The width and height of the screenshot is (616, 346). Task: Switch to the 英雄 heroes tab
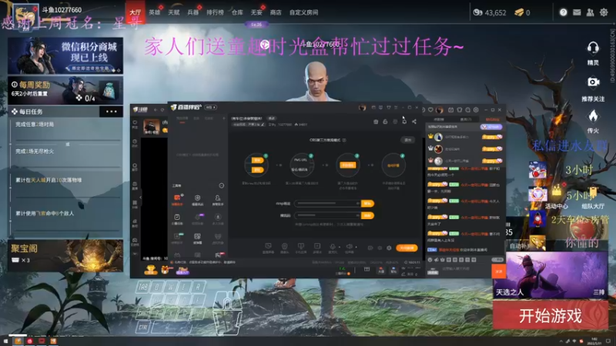coord(155,12)
